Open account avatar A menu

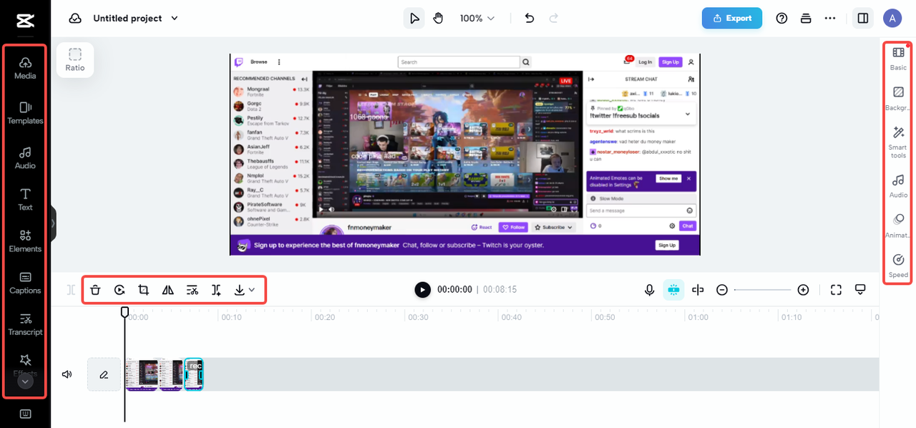pyautogui.click(x=892, y=18)
